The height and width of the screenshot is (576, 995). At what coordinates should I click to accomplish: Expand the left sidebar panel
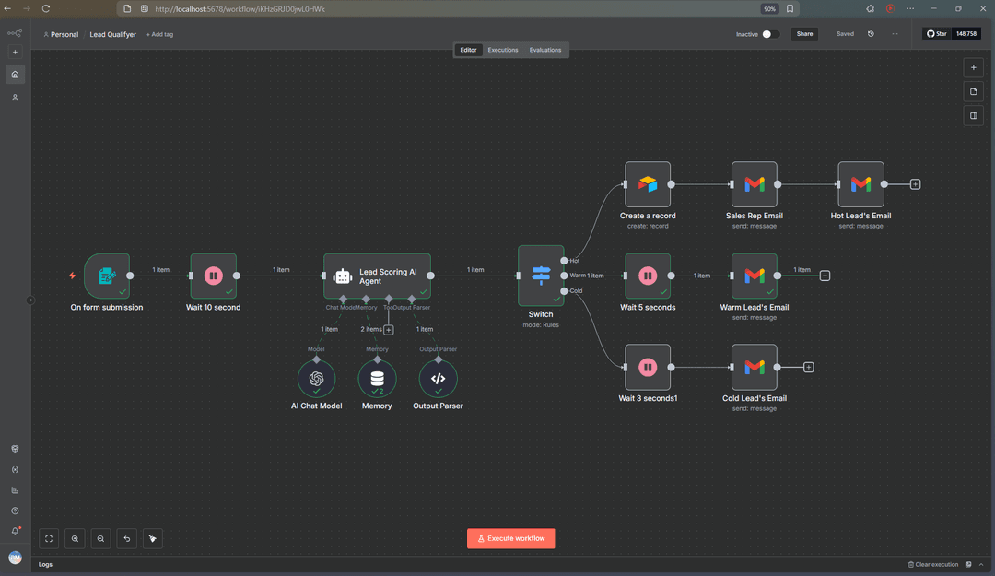(30, 300)
